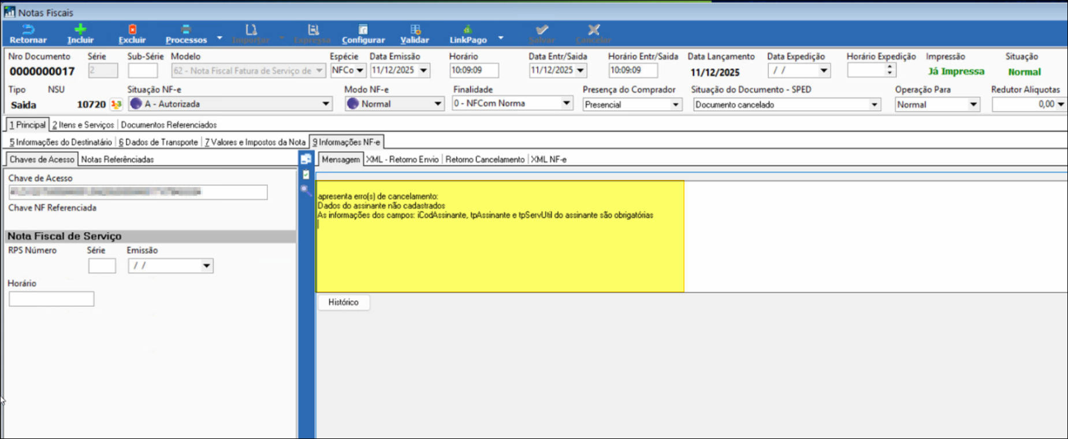Select the XML NF-e tab

(548, 159)
